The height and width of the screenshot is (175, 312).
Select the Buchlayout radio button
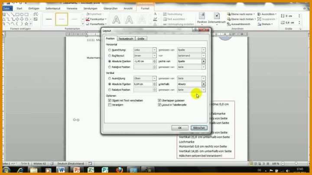click(110, 56)
